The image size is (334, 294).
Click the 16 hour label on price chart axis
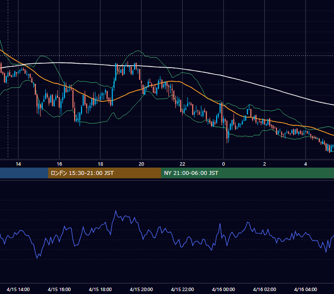click(59, 164)
